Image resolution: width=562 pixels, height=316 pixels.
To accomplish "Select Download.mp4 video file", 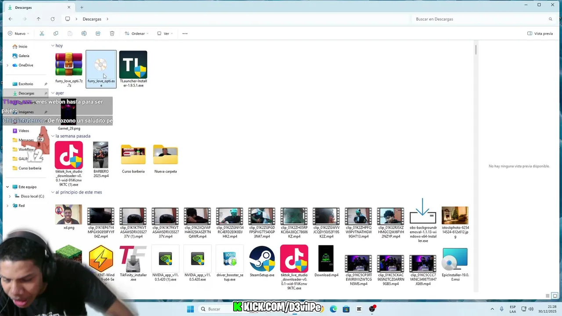I will click(x=326, y=262).
